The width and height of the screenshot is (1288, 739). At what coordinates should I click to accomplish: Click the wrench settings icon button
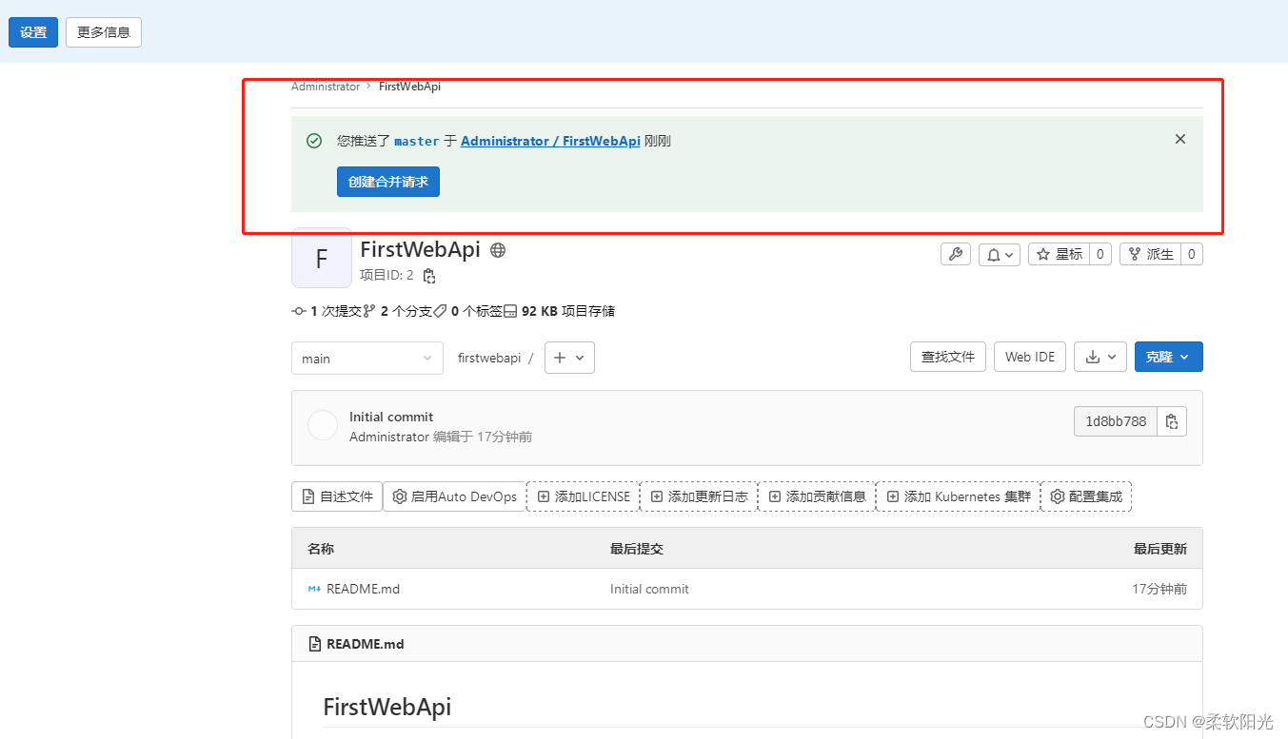(956, 254)
